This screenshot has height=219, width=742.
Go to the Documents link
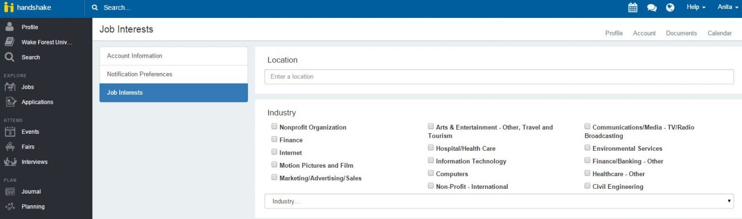(681, 33)
